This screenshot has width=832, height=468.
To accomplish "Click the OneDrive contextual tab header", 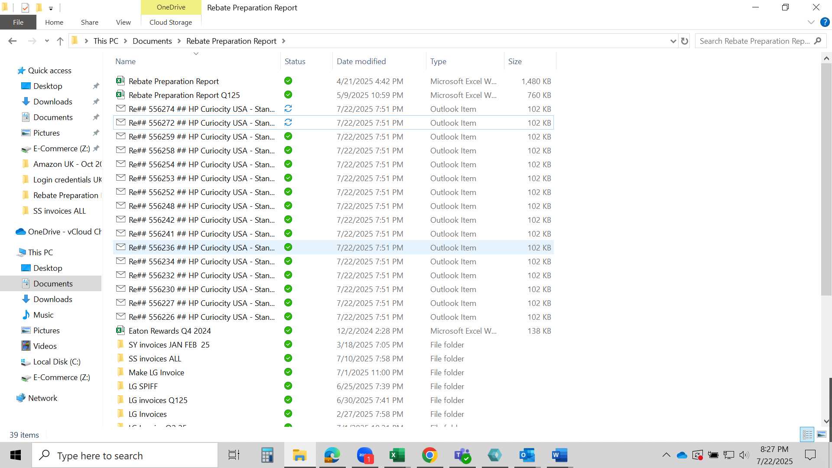I will pyautogui.click(x=171, y=7).
